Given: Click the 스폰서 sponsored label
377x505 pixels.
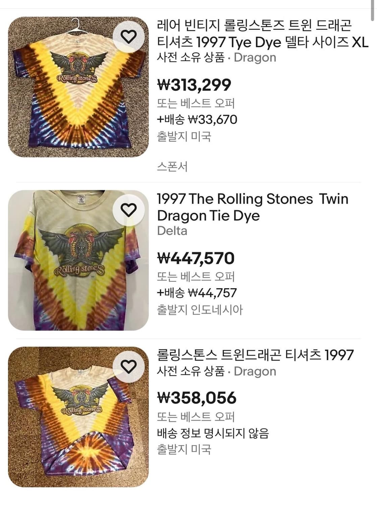Looking at the screenshot, I should coord(172,166).
